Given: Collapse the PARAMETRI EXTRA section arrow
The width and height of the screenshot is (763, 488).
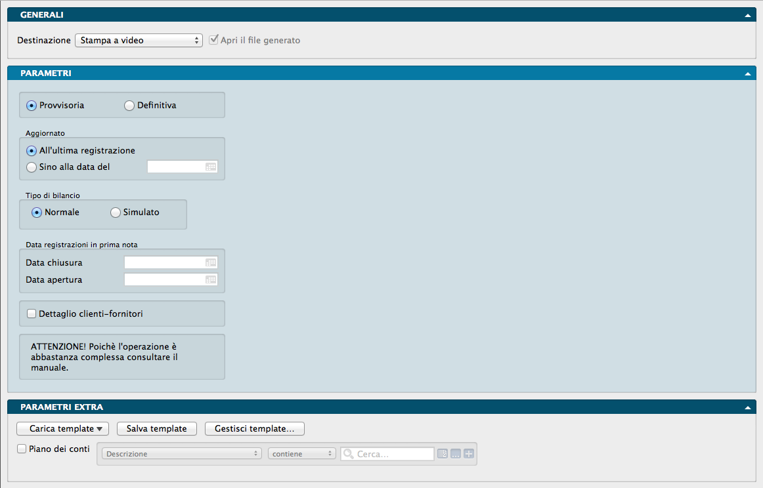Looking at the screenshot, I should (747, 407).
